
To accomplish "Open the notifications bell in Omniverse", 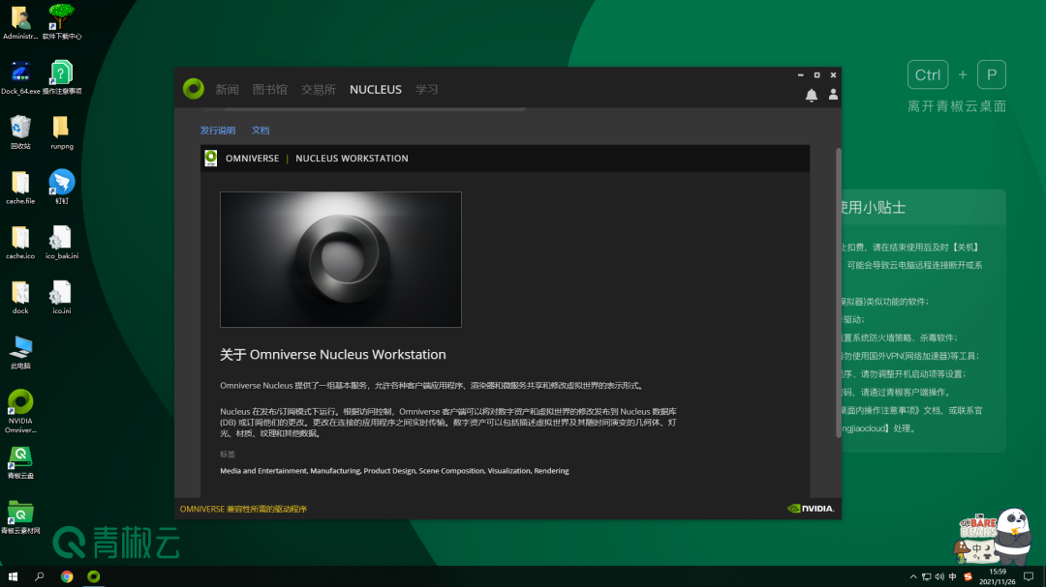I will pyautogui.click(x=812, y=96).
